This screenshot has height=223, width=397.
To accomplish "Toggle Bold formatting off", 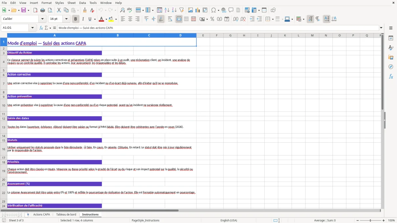I will 75,19.
